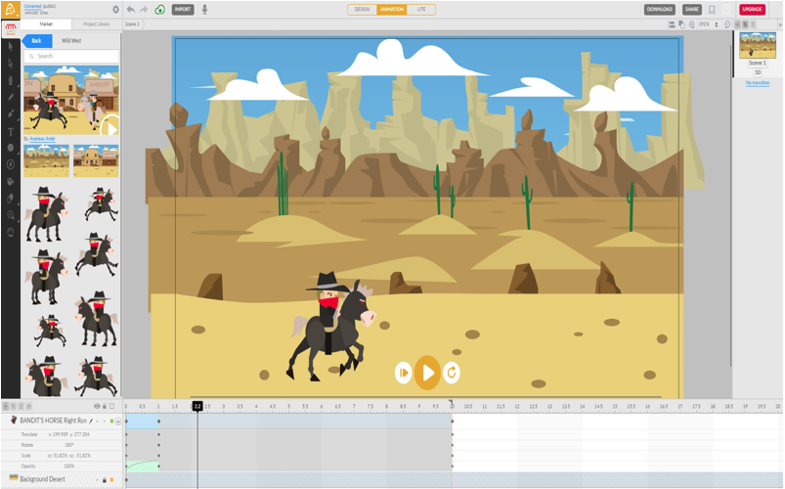Screen dimensions: 785x489
Task: Click the loop replay button on canvas
Action: (452, 373)
